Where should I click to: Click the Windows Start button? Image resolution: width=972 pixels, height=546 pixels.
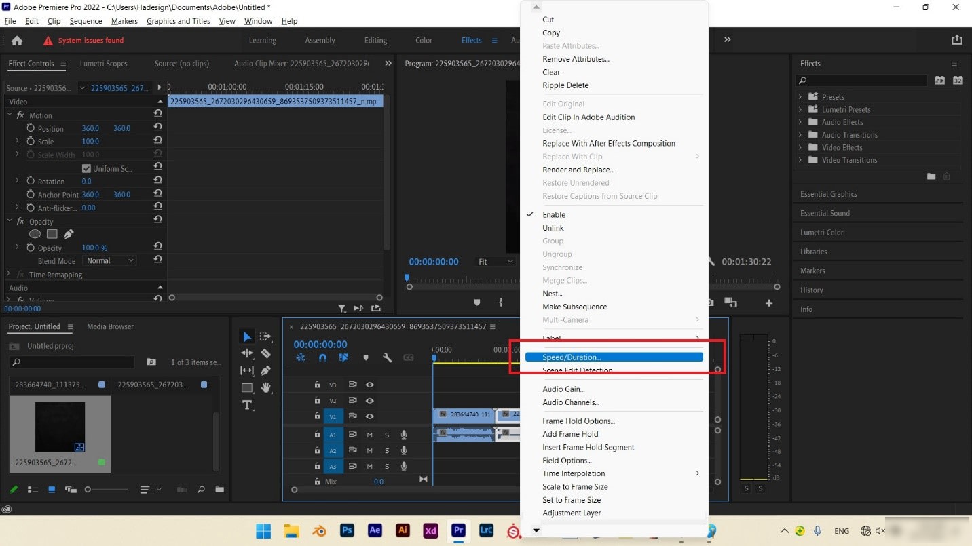pyautogui.click(x=263, y=530)
